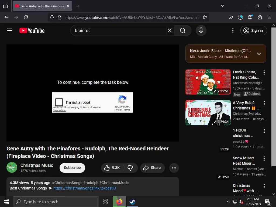Image resolution: width=276 pixels, height=207 pixels.
Task: Open the Firefox application menu
Action: [270, 17]
